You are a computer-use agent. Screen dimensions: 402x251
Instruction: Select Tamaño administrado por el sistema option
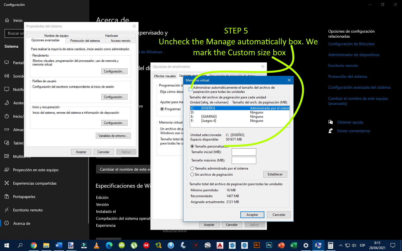[x=192, y=168]
